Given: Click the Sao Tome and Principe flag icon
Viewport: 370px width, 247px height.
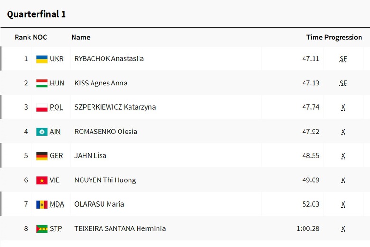Looking at the screenshot, I should point(42,228).
